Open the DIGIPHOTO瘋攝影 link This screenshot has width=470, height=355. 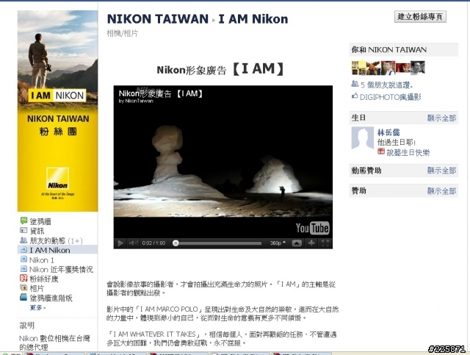[x=390, y=97]
